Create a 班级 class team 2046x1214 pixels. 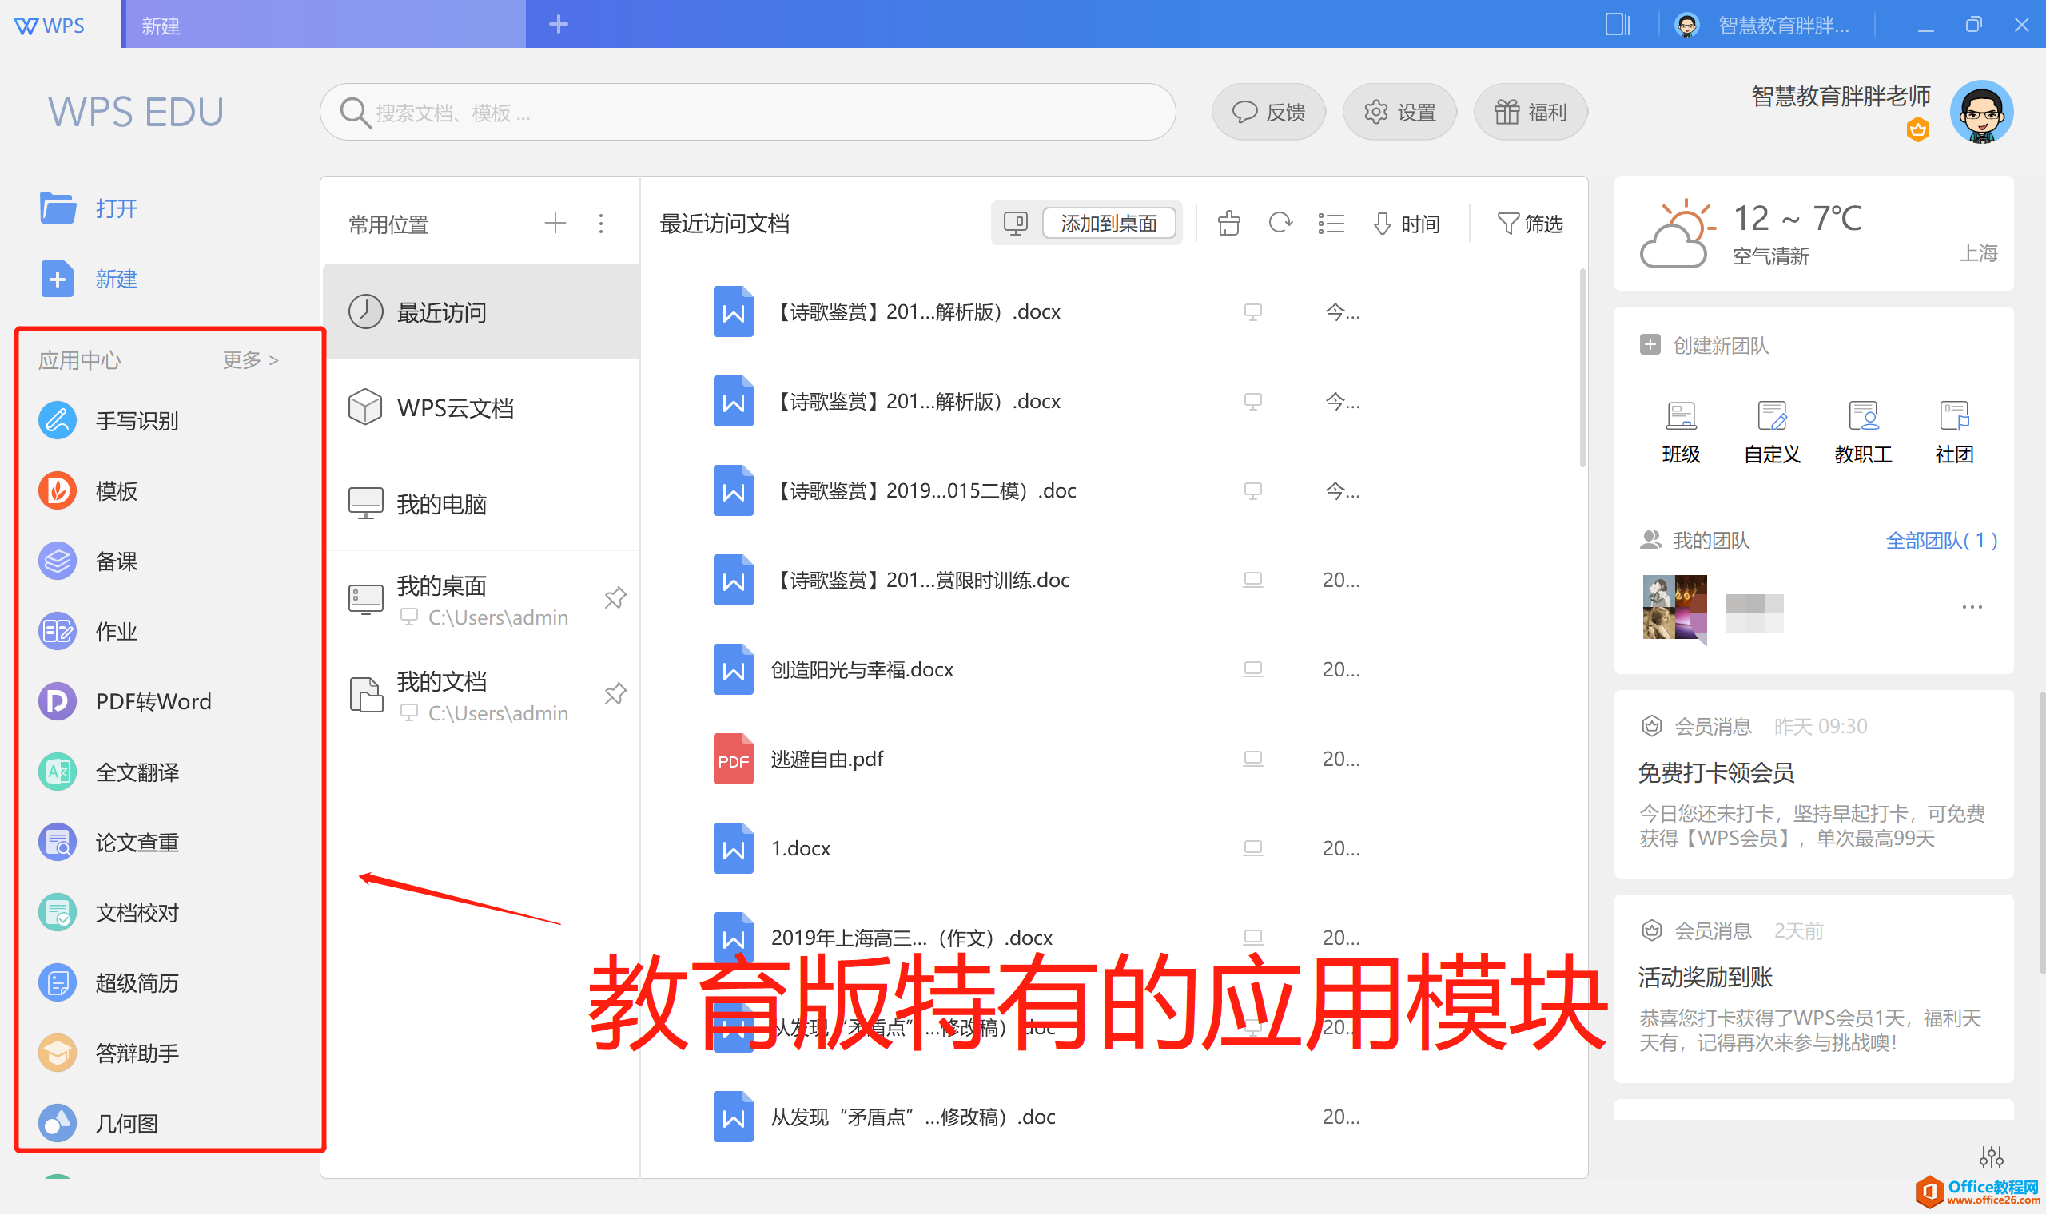tap(1681, 433)
